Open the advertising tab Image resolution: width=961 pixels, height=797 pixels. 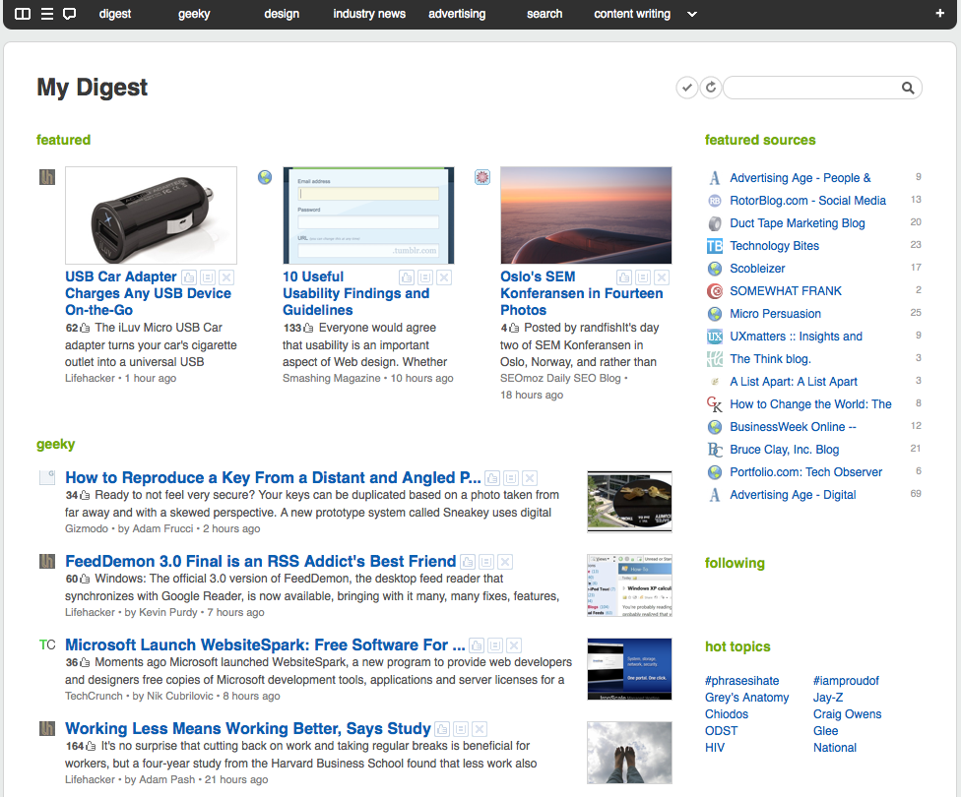[x=457, y=14]
